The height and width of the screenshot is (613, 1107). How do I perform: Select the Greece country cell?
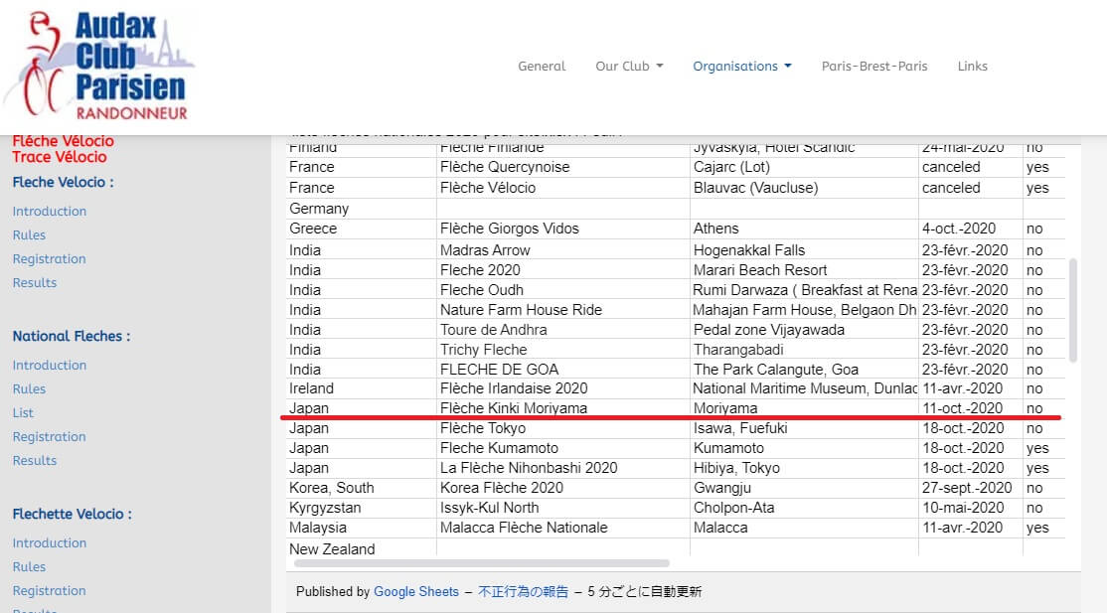362,229
